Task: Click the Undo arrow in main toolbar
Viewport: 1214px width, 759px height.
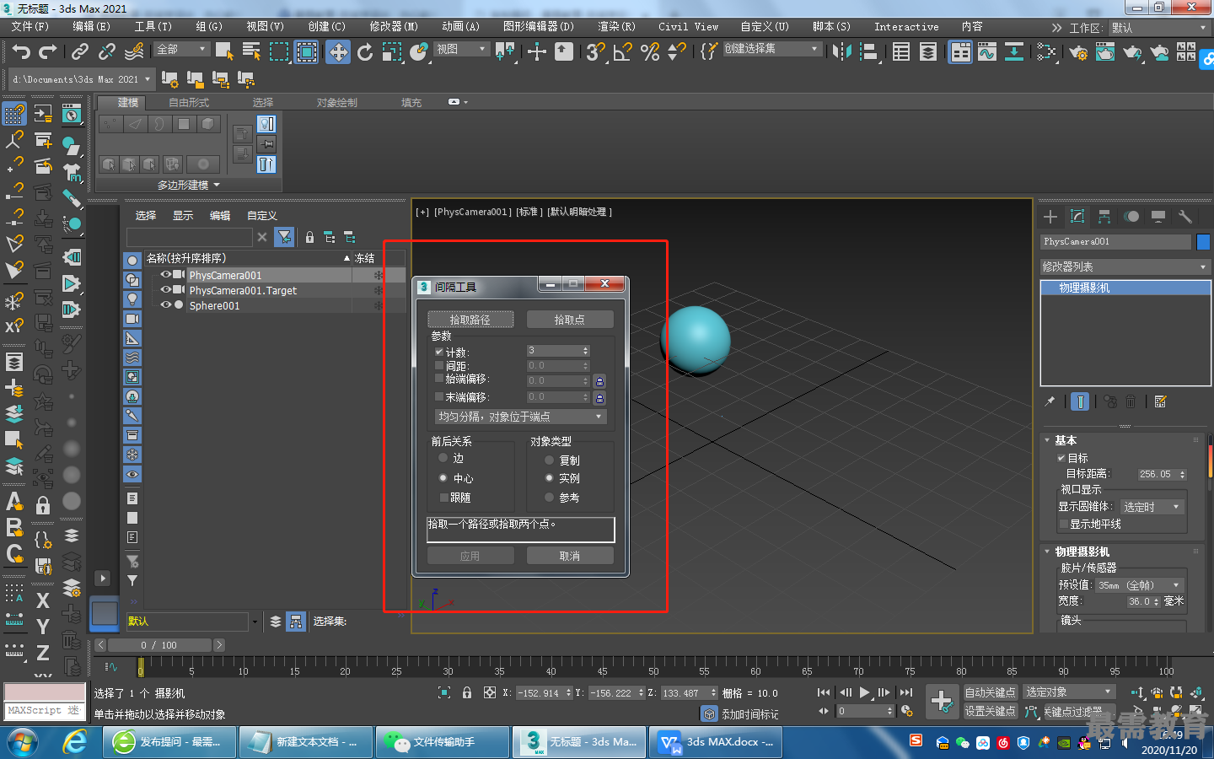Action: tap(21, 52)
